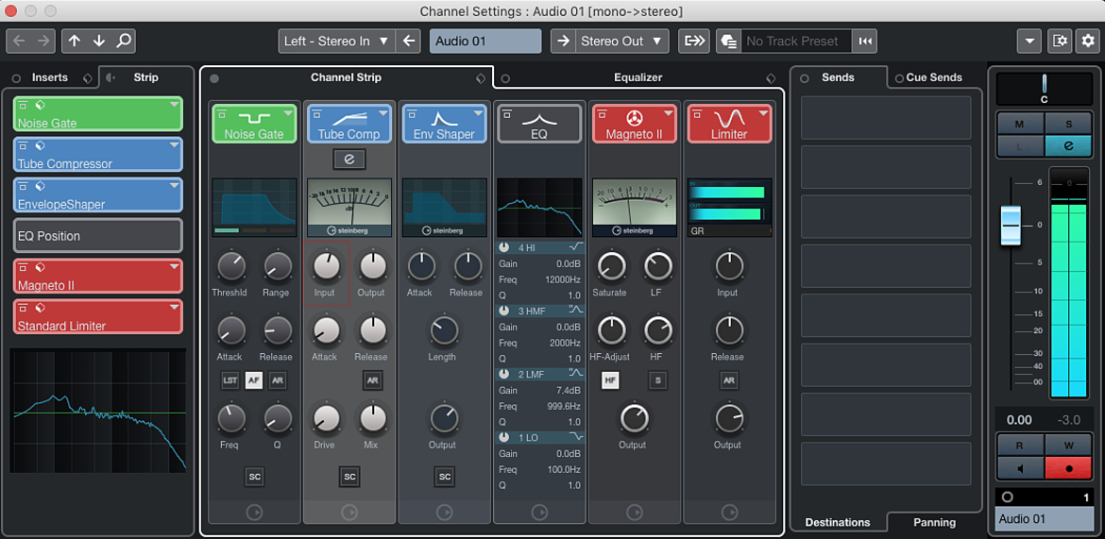
Task: Open functions menu dropdown arrow at top right
Action: [1028, 41]
